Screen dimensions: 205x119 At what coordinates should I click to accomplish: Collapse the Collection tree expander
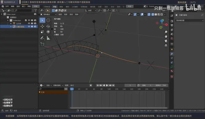coord(8,20)
